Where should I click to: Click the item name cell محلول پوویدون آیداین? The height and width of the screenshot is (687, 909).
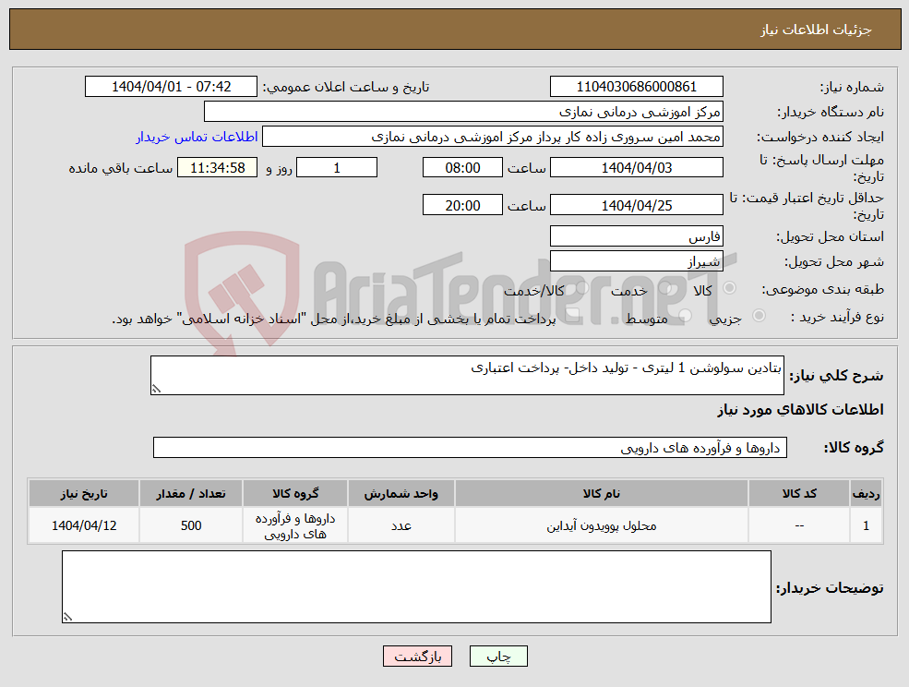(x=601, y=525)
